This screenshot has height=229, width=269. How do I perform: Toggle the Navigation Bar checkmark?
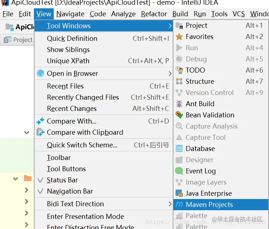tap(40, 191)
